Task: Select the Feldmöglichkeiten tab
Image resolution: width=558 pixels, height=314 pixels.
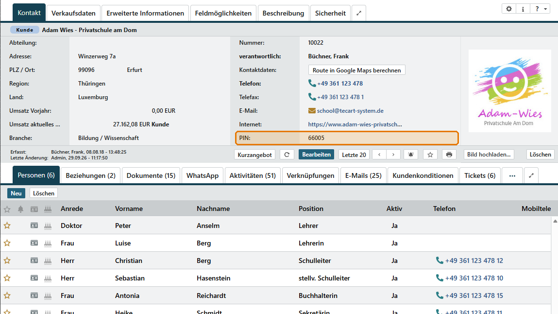Action: click(223, 13)
